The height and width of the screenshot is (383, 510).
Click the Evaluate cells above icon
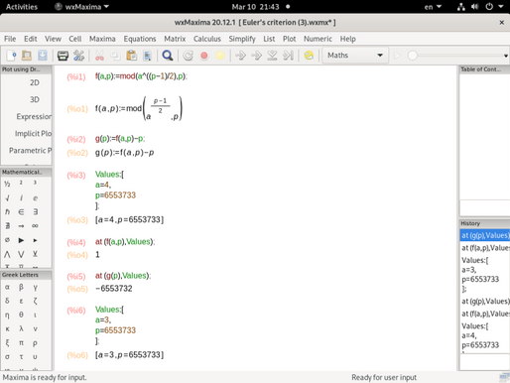coord(272,56)
